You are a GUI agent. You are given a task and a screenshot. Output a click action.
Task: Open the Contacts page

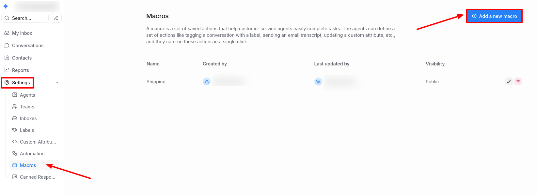tap(22, 58)
